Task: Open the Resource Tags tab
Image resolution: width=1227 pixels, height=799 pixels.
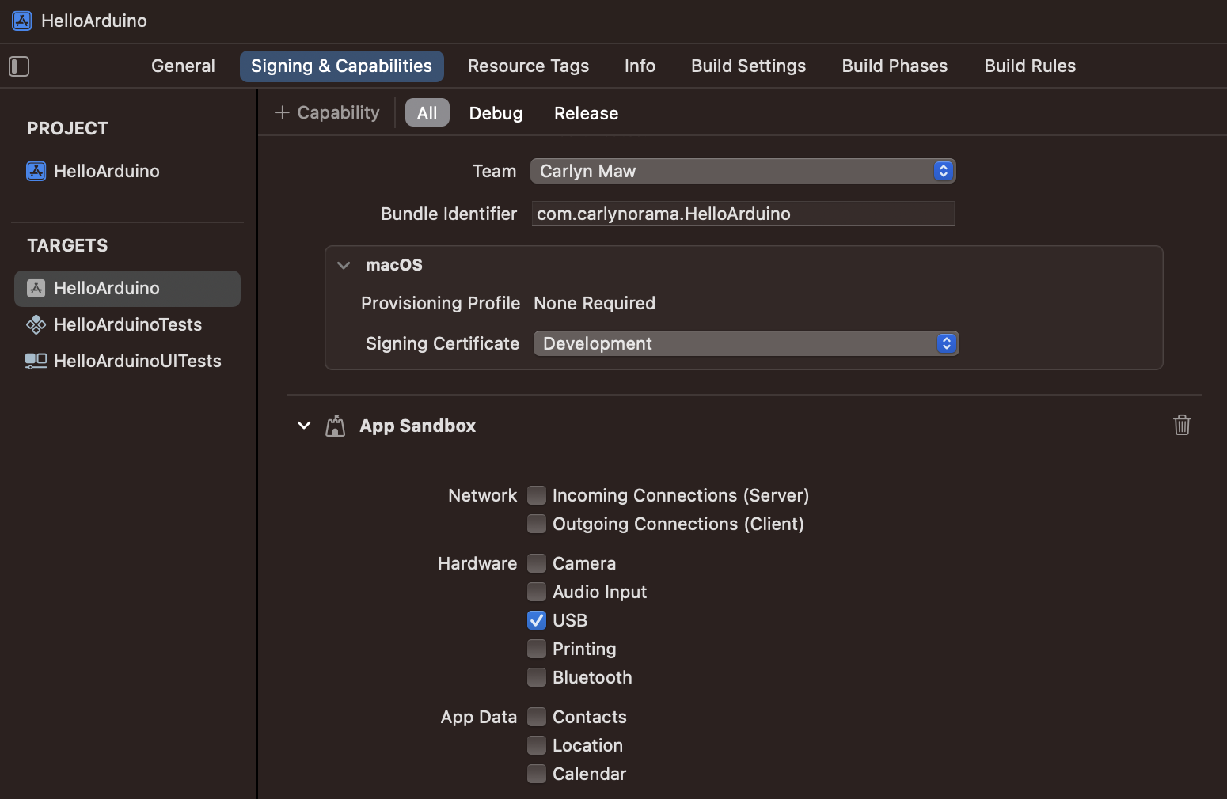Action: (x=528, y=66)
